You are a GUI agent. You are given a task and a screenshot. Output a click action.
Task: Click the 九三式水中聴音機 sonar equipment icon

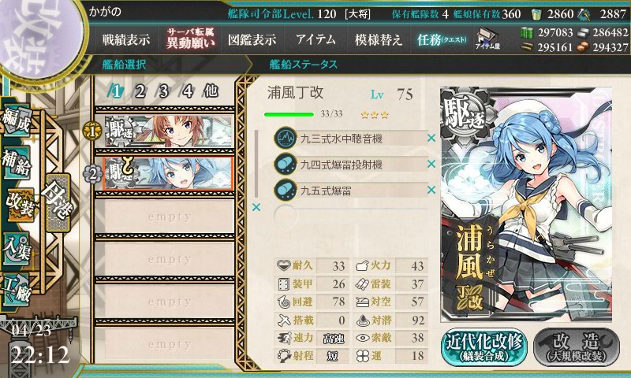[286, 138]
